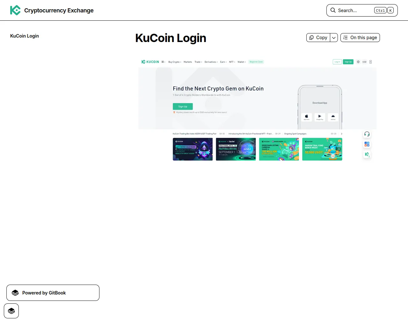Click the list icon in On this page
Image resolution: width=408 pixels, height=326 pixels.
[x=346, y=38]
